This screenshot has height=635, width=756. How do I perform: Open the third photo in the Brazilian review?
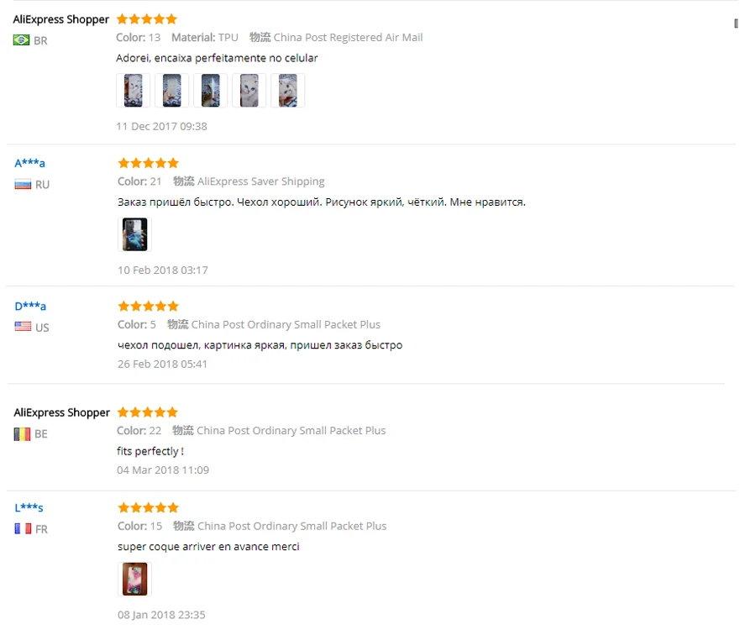click(210, 90)
